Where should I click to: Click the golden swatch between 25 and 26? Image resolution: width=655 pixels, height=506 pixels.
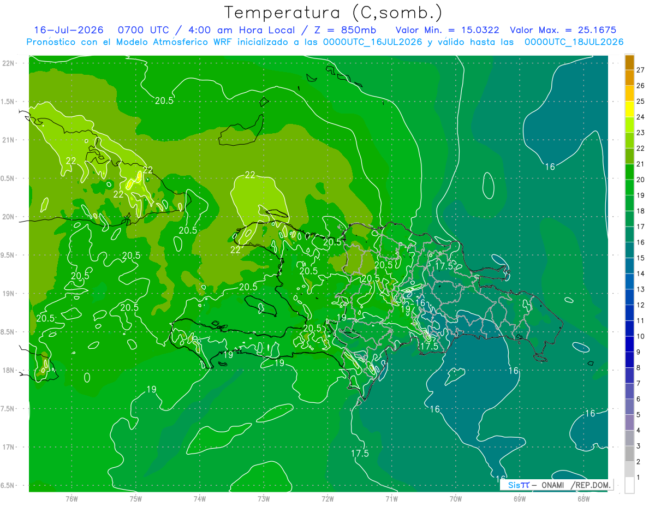629,93
